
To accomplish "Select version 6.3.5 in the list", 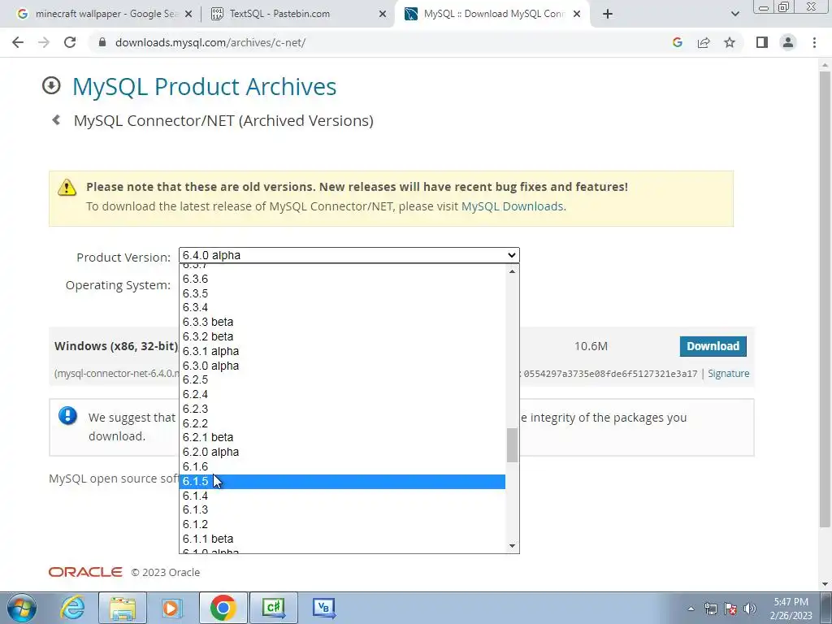I will coord(342,293).
